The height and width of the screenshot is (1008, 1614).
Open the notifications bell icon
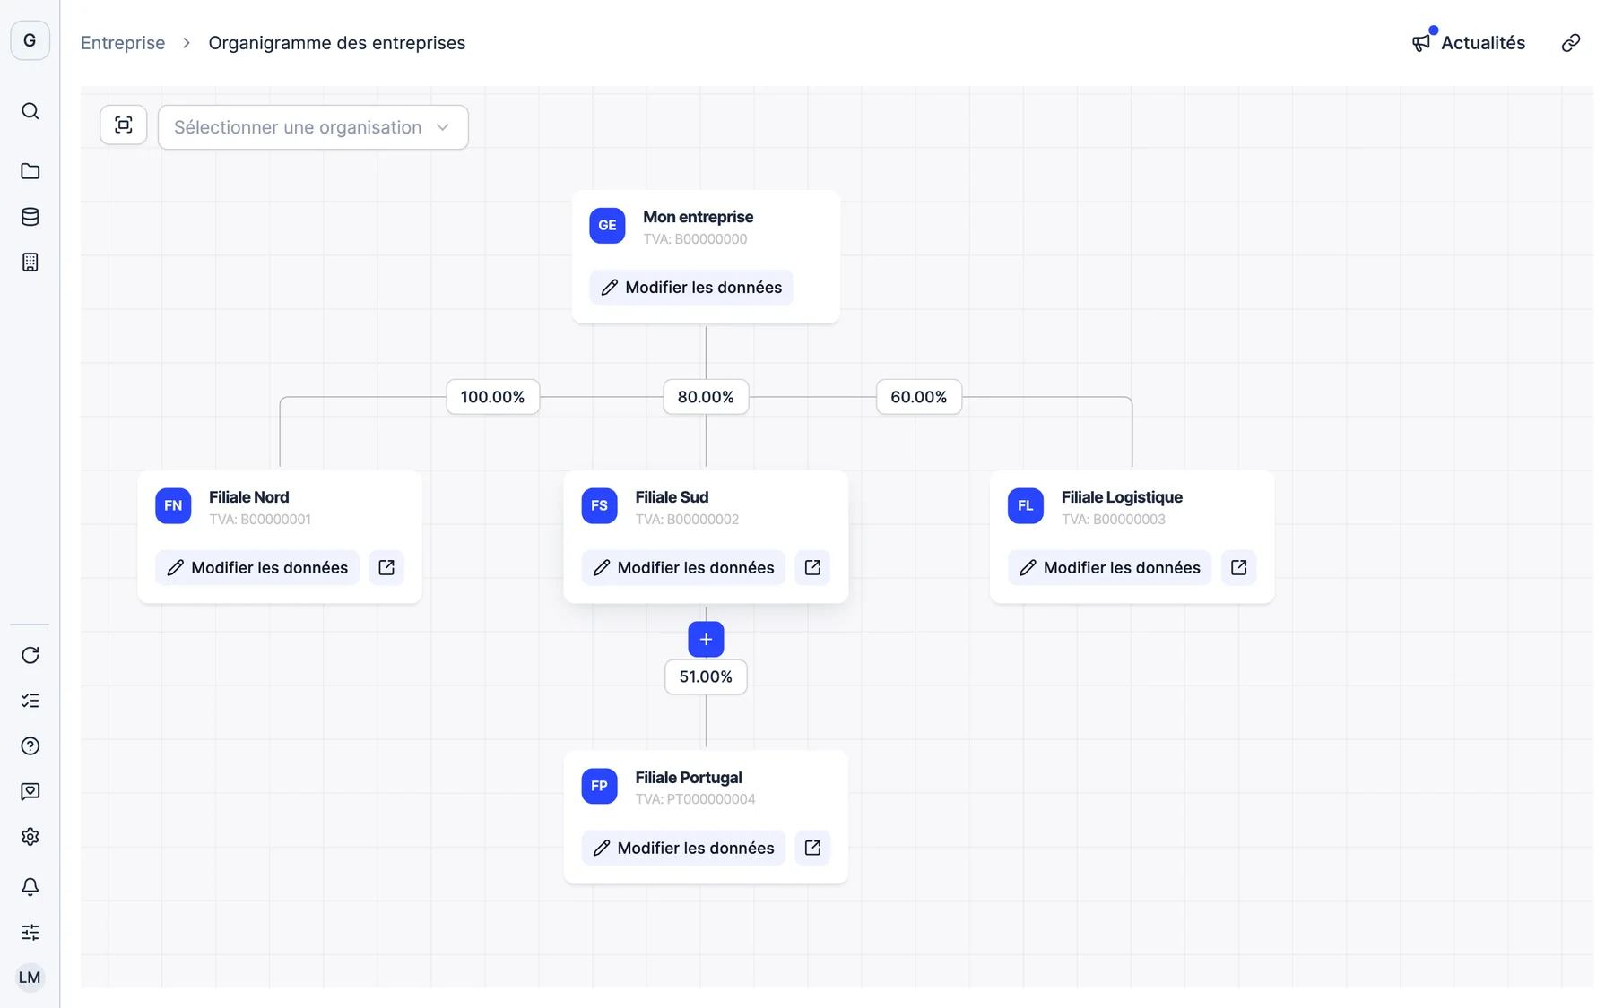(x=30, y=887)
